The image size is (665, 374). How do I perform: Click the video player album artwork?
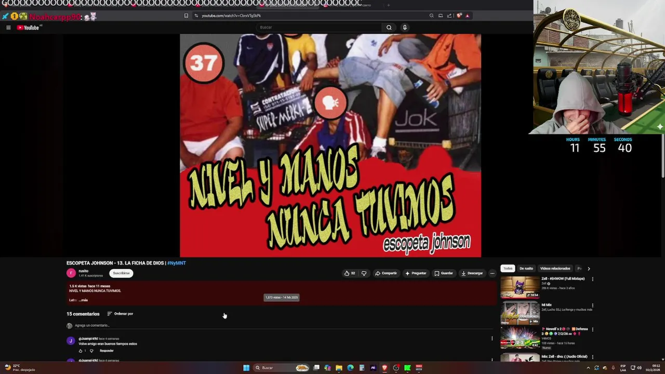point(330,145)
